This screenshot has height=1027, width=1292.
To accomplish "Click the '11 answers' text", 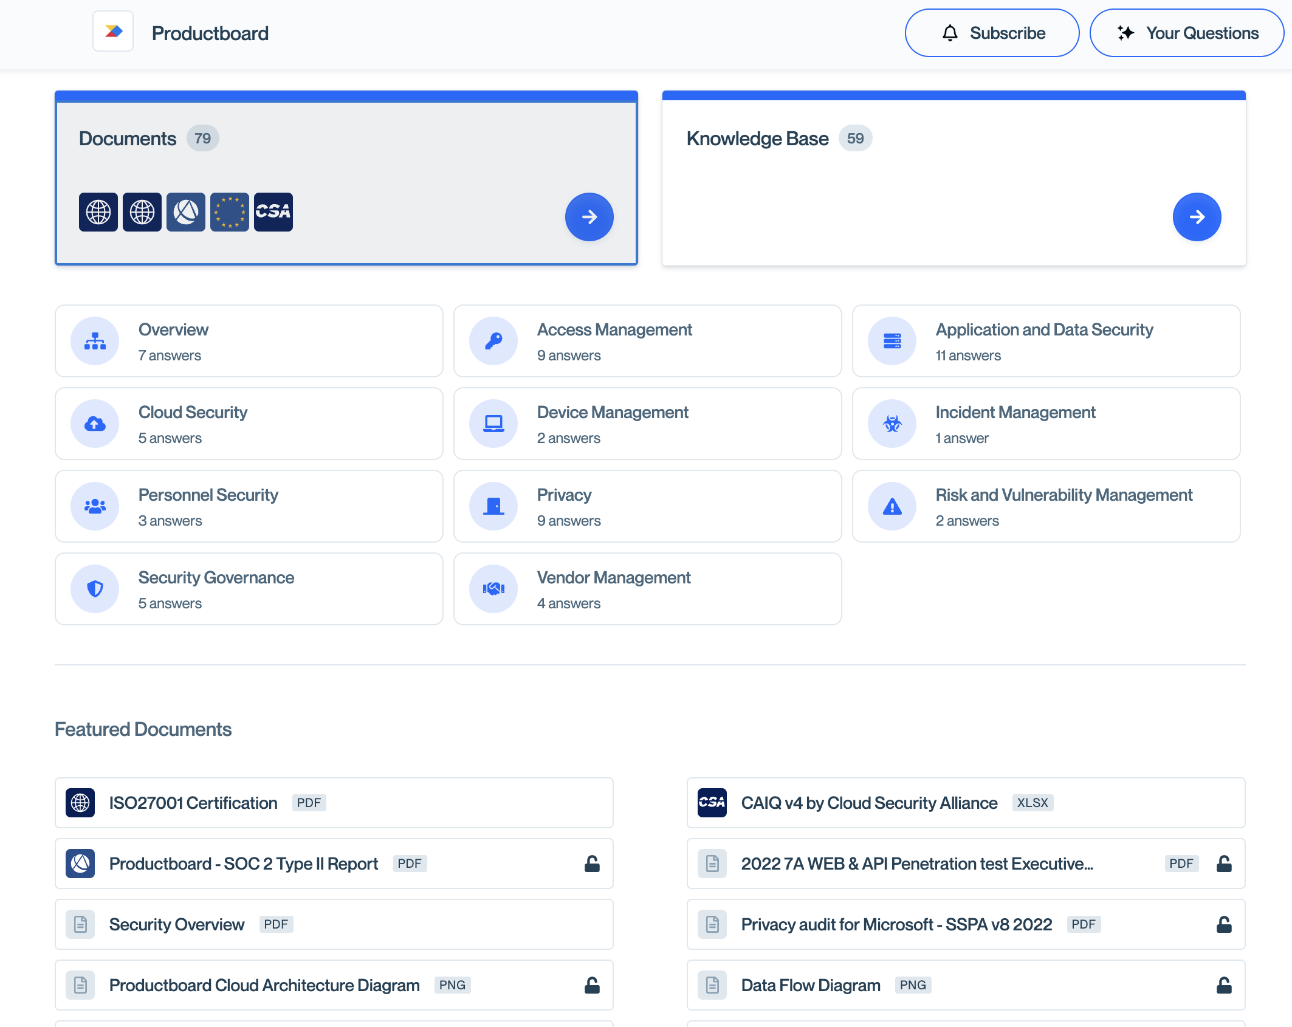I will click(968, 355).
